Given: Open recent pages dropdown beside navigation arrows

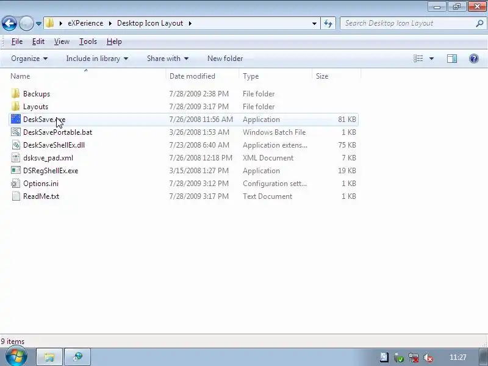Looking at the screenshot, I should 38,24.
